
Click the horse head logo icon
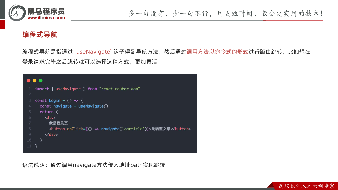tap(17, 13)
